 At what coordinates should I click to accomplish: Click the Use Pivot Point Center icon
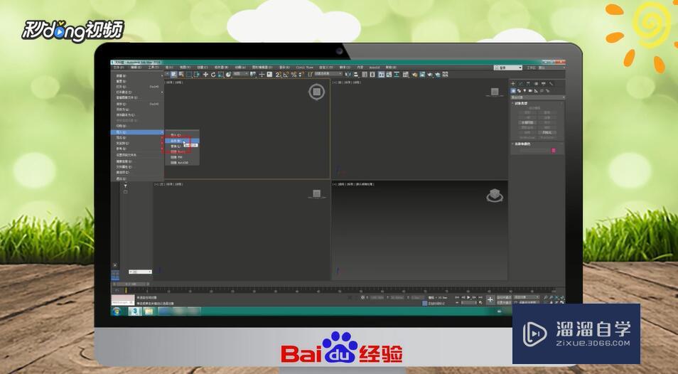pos(253,75)
